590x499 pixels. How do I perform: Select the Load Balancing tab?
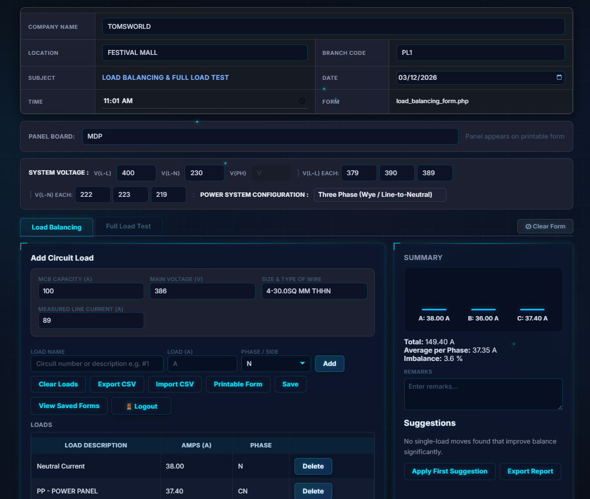[x=57, y=227]
